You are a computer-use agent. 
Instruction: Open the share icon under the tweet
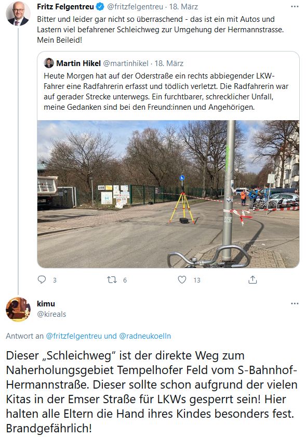point(252,279)
